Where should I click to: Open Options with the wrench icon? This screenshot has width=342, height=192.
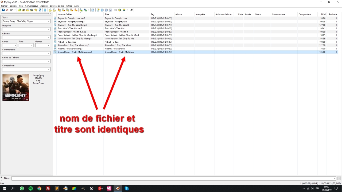(132, 10)
